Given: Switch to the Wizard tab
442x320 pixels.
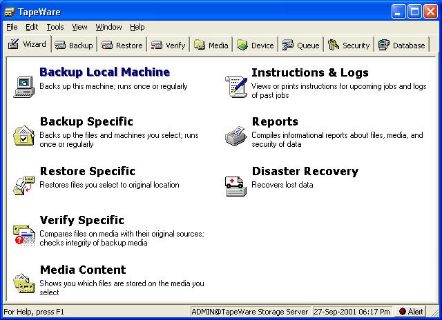Looking at the screenshot, I should tap(27, 44).
